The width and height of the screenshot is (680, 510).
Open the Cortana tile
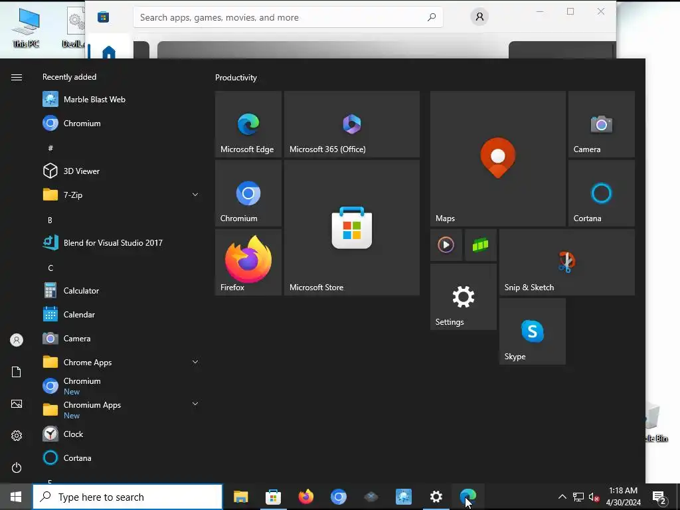[602, 193]
